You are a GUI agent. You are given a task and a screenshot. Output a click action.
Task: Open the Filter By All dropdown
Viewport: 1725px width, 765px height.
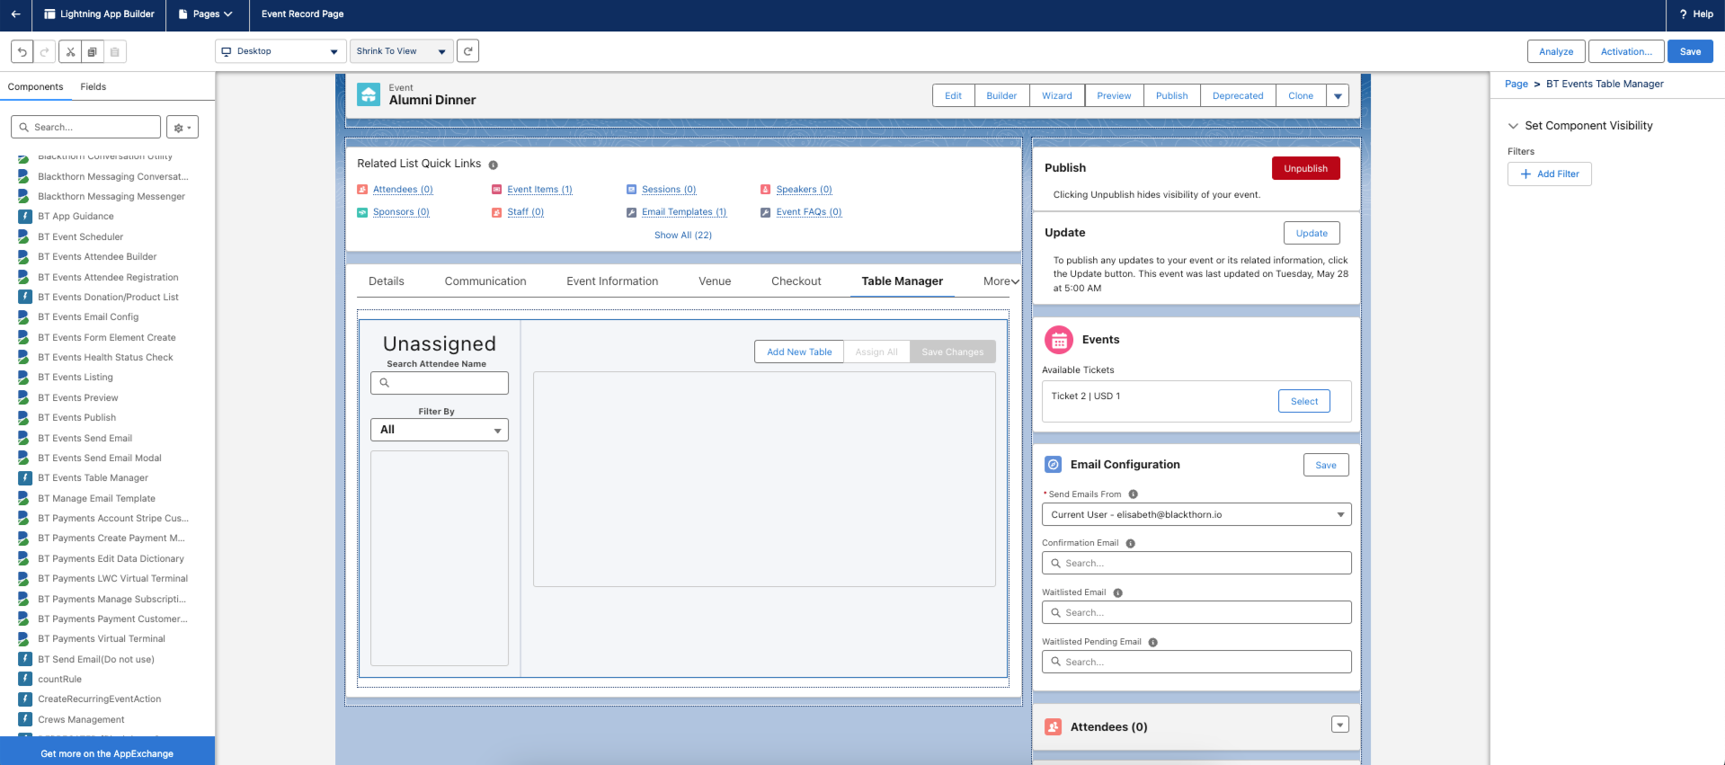pyautogui.click(x=440, y=430)
